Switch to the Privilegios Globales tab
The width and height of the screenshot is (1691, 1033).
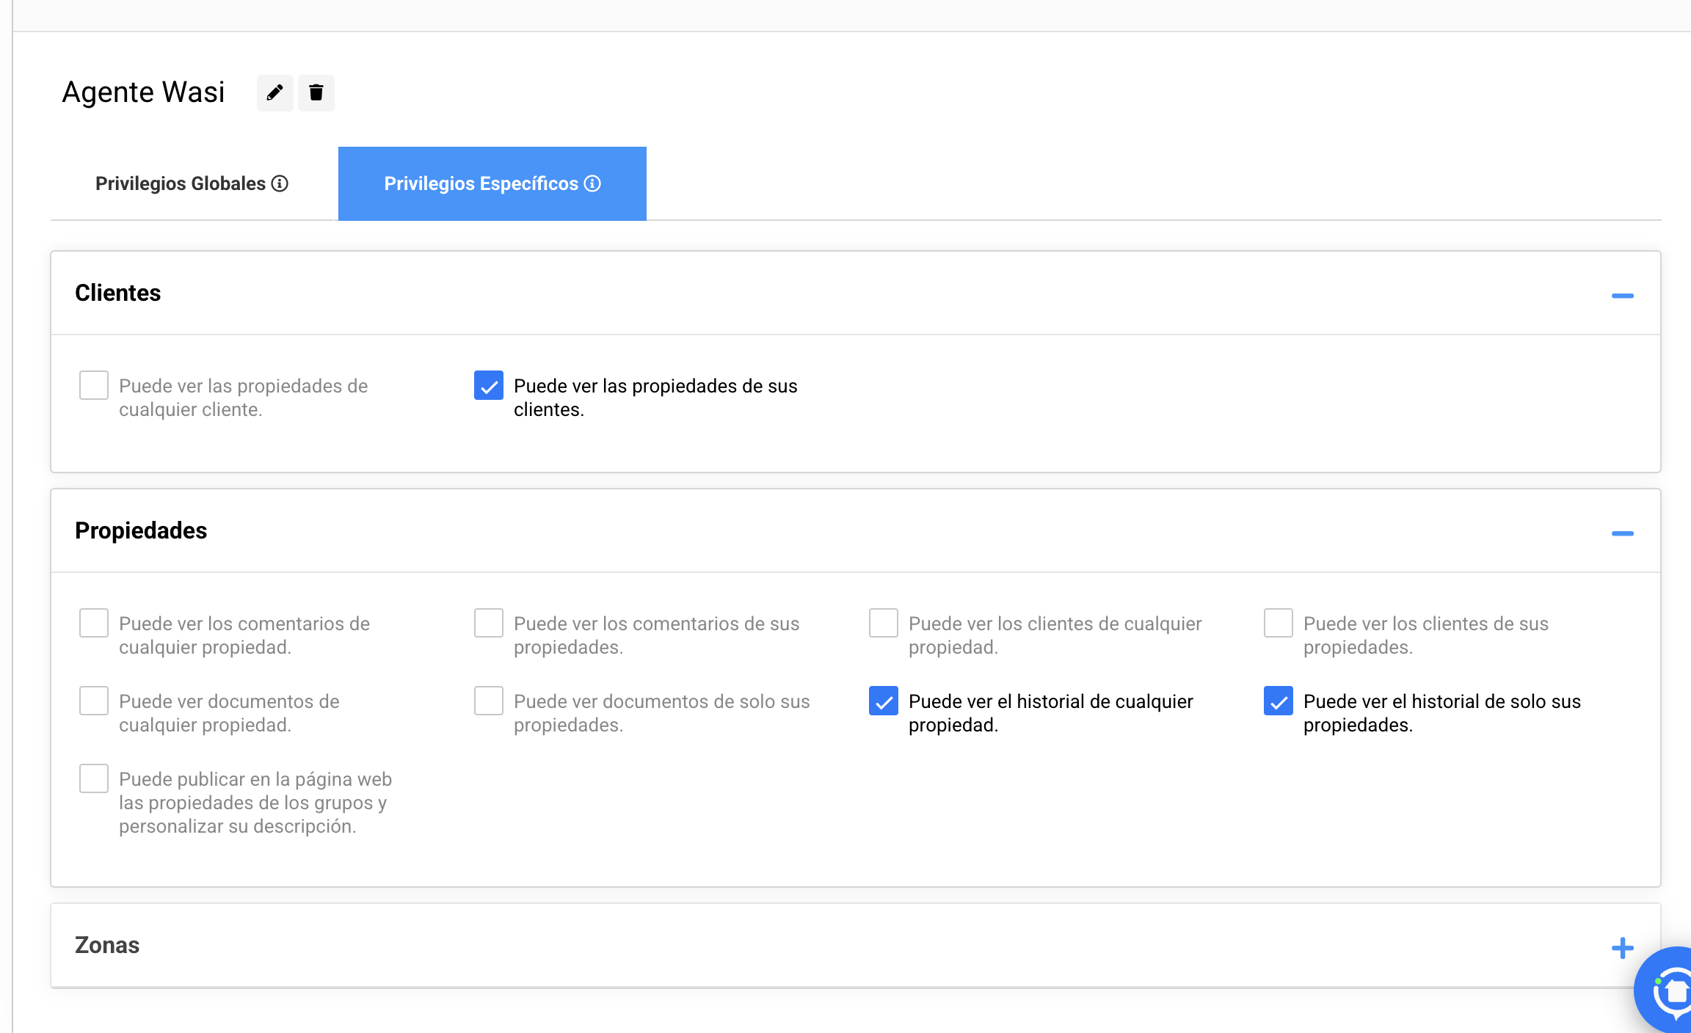point(181,183)
